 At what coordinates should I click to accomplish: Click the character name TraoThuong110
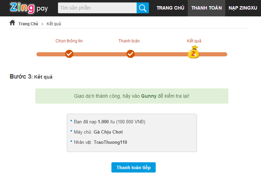point(110,142)
